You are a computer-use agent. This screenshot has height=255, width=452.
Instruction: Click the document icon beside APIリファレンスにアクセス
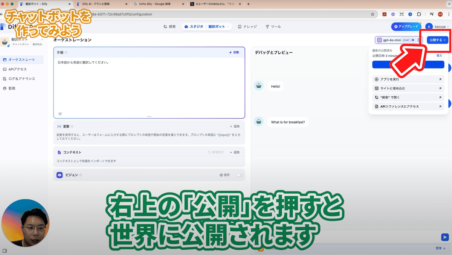377,106
